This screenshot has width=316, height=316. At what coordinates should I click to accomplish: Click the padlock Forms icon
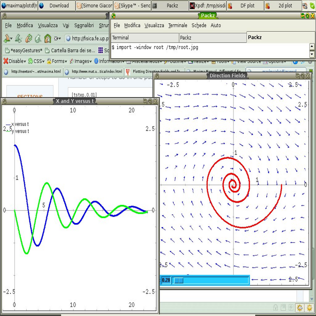(x=49, y=61)
